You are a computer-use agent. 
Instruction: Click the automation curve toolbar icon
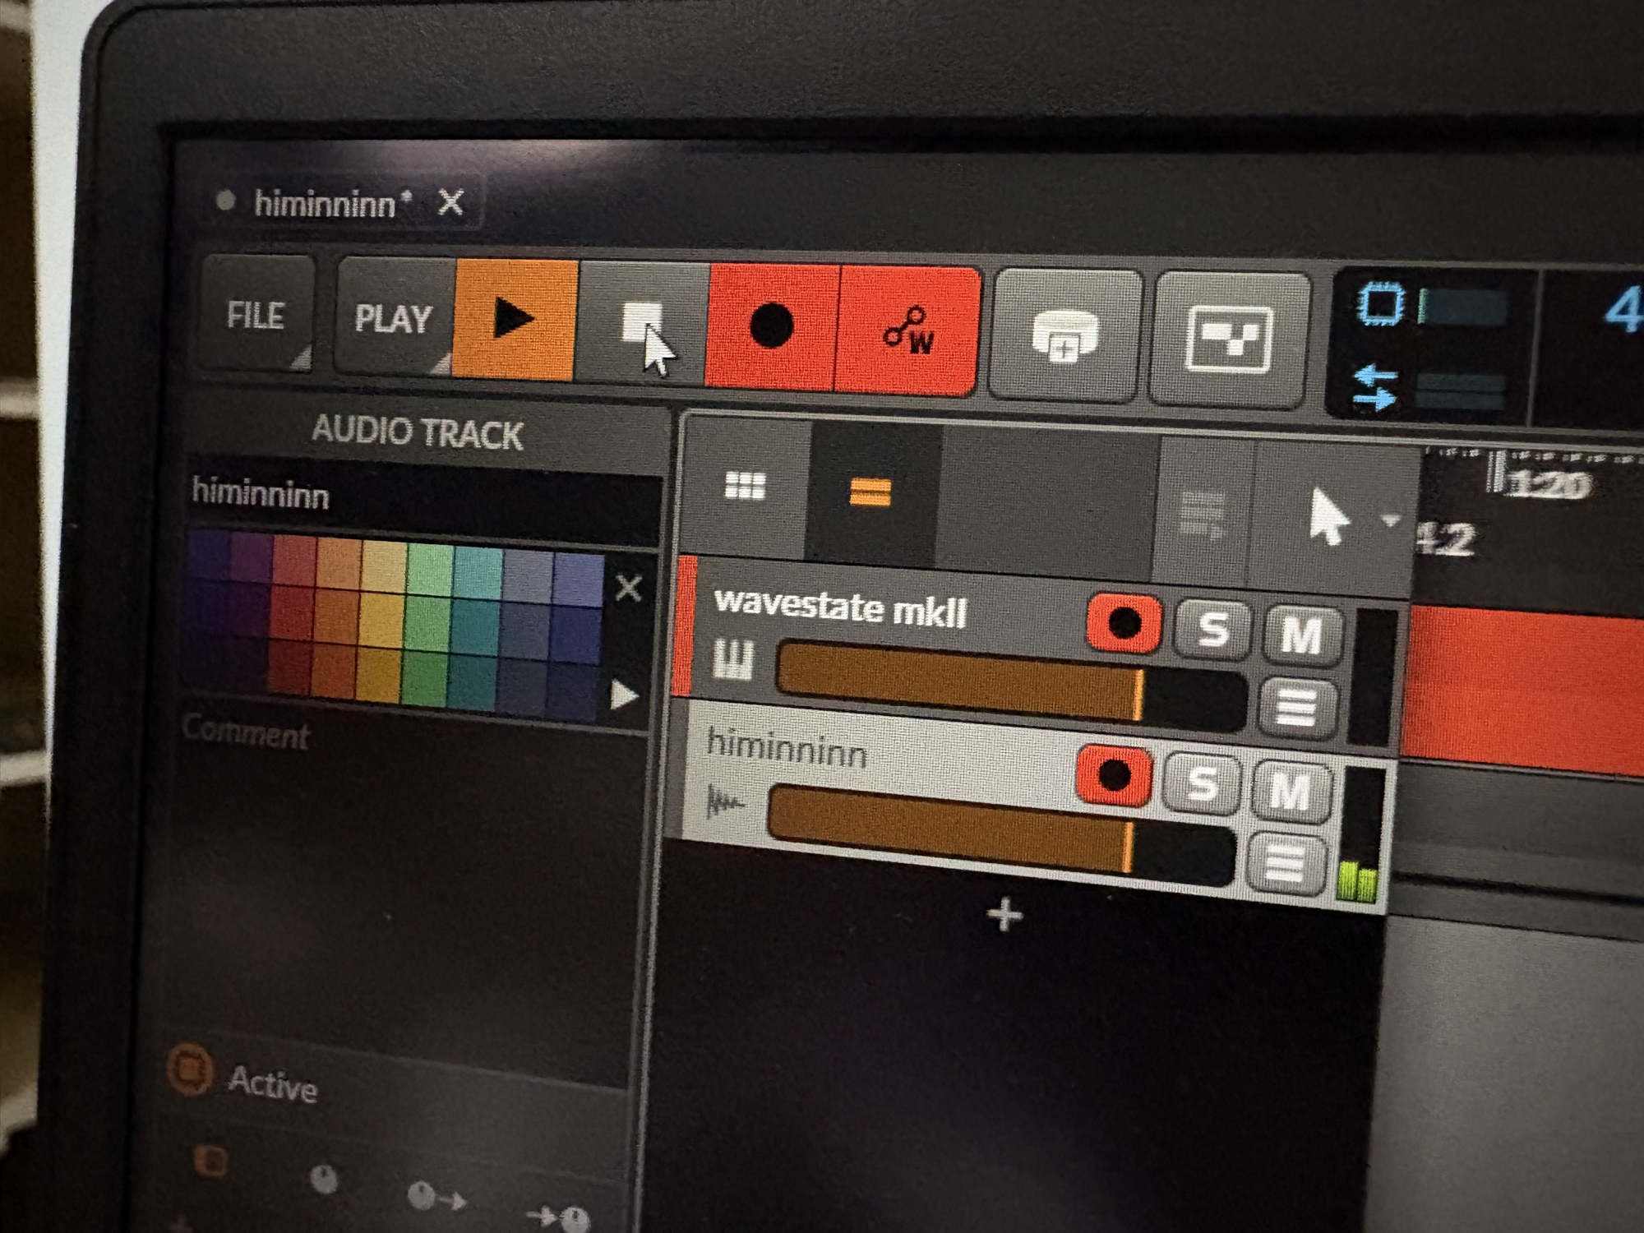coord(1228,339)
